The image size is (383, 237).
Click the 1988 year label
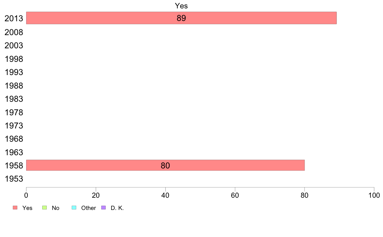point(14,86)
